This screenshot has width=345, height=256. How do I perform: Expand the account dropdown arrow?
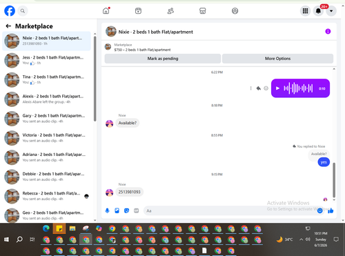click(331, 11)
